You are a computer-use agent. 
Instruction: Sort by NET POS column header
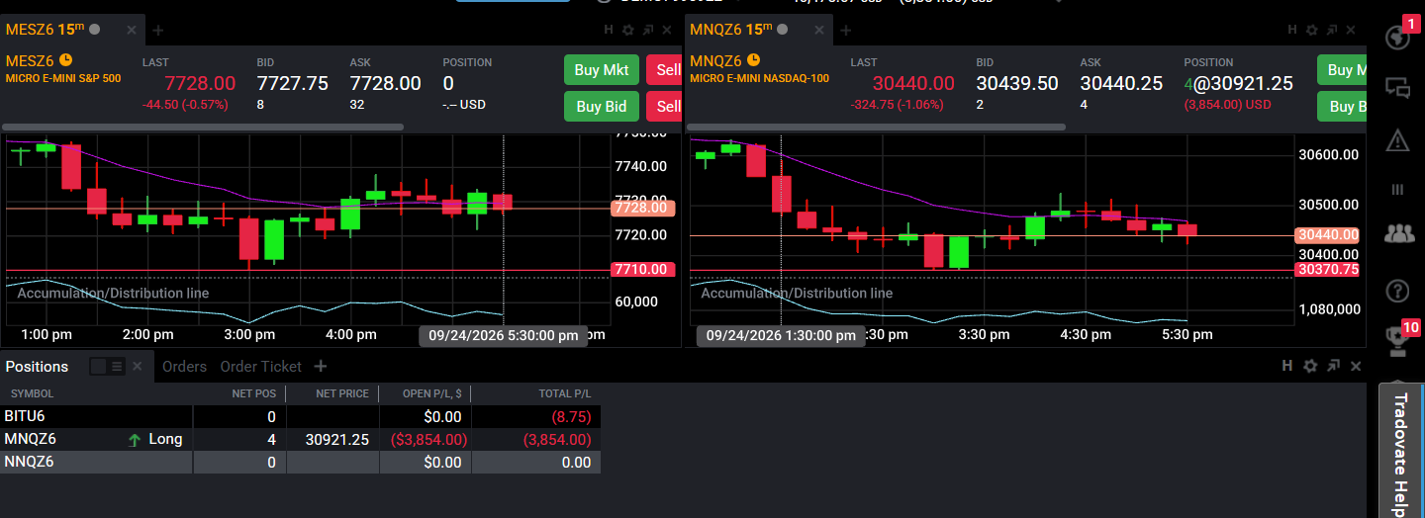253,393
